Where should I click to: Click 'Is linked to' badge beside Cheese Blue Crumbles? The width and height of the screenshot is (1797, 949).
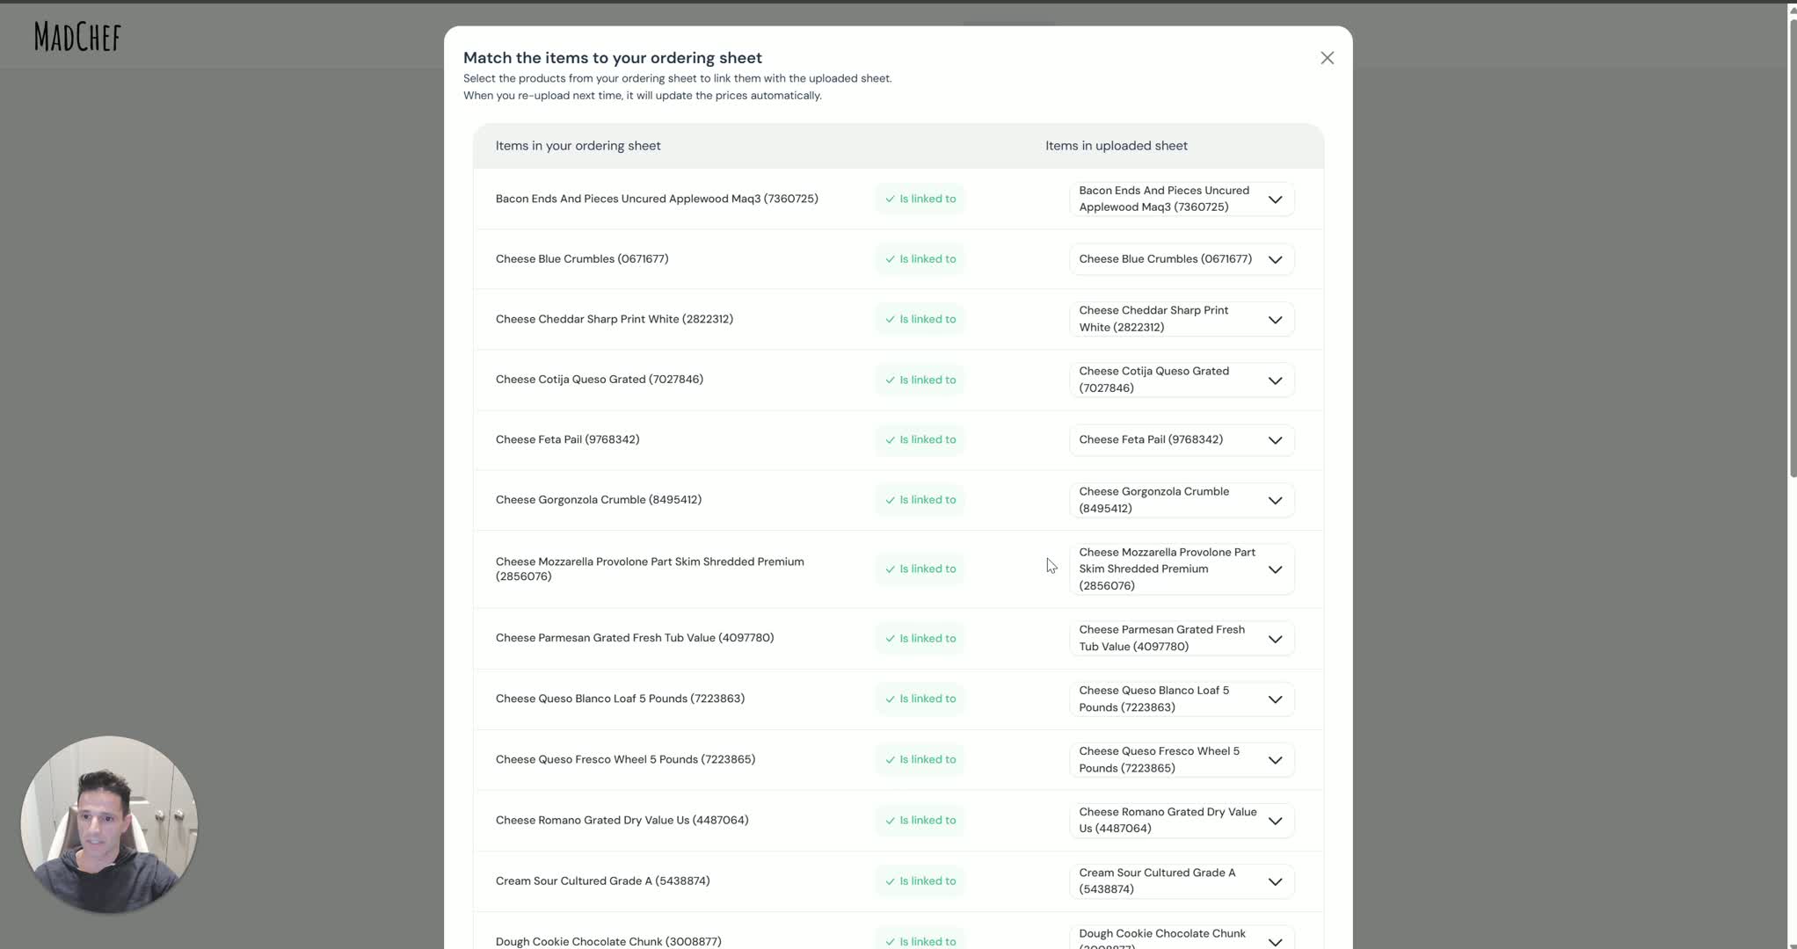920,259
